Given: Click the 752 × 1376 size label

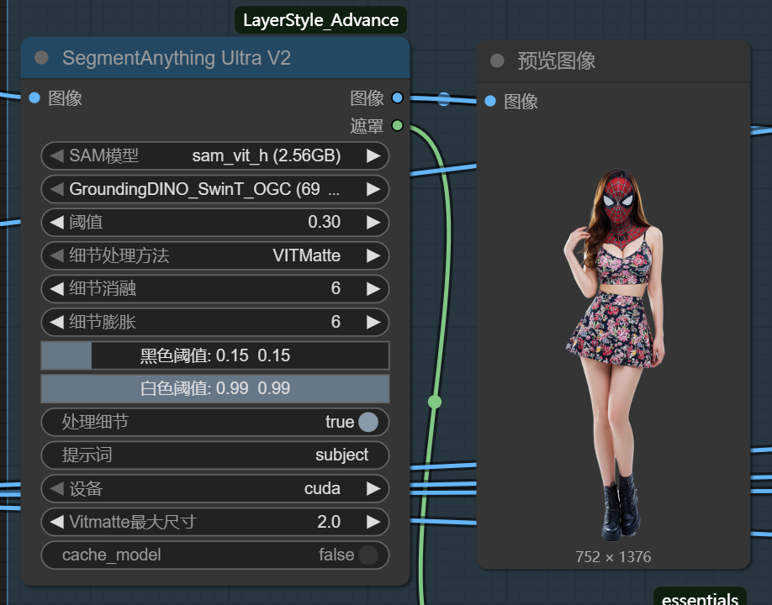Looking at the screenshot, I should 613,557.
